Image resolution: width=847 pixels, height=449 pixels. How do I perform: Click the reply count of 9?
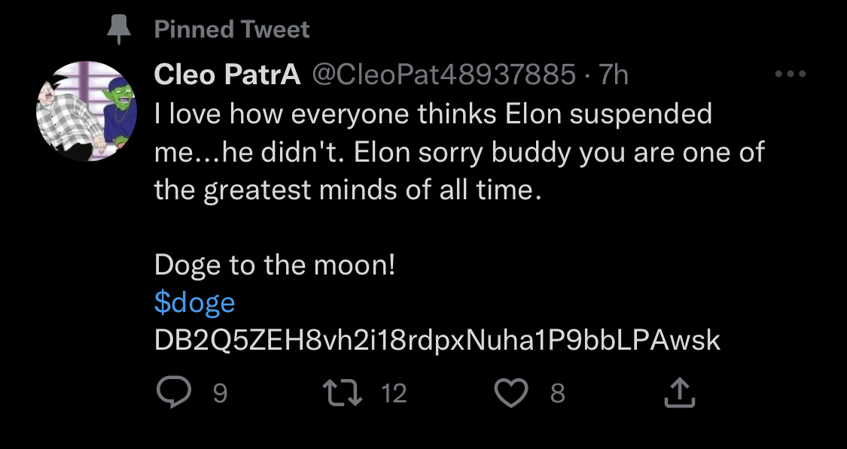click(x=219, y=393)
